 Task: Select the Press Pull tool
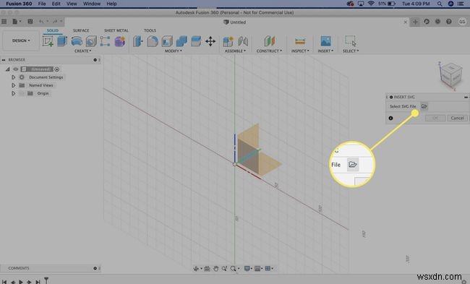point(137,41)
